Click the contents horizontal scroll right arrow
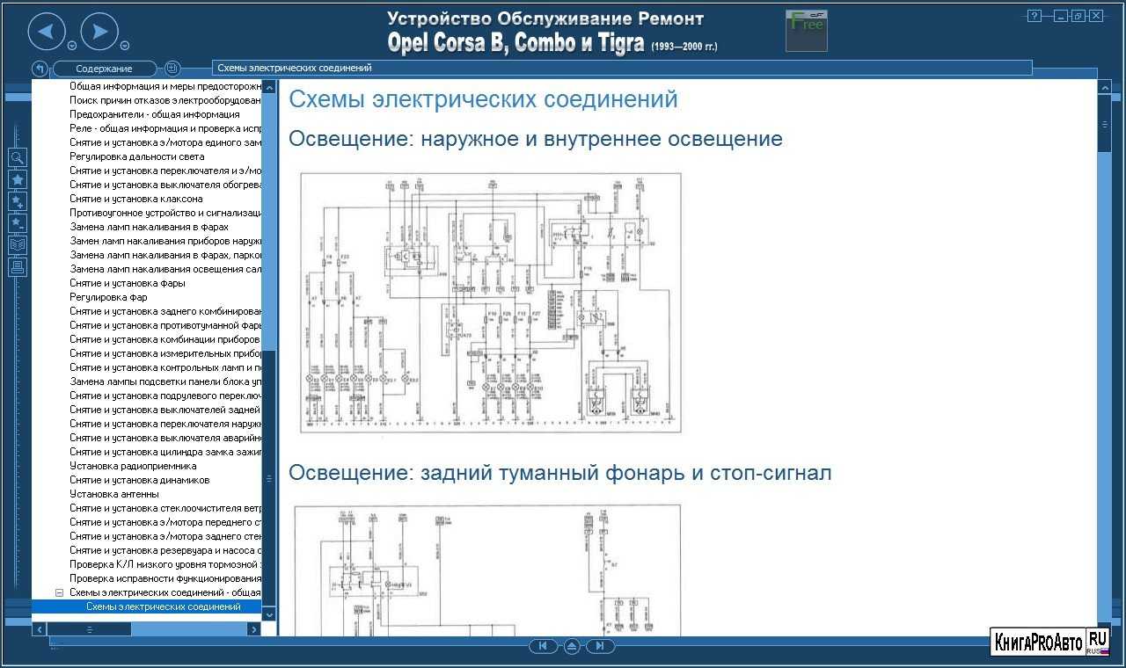 pos(254,629)
